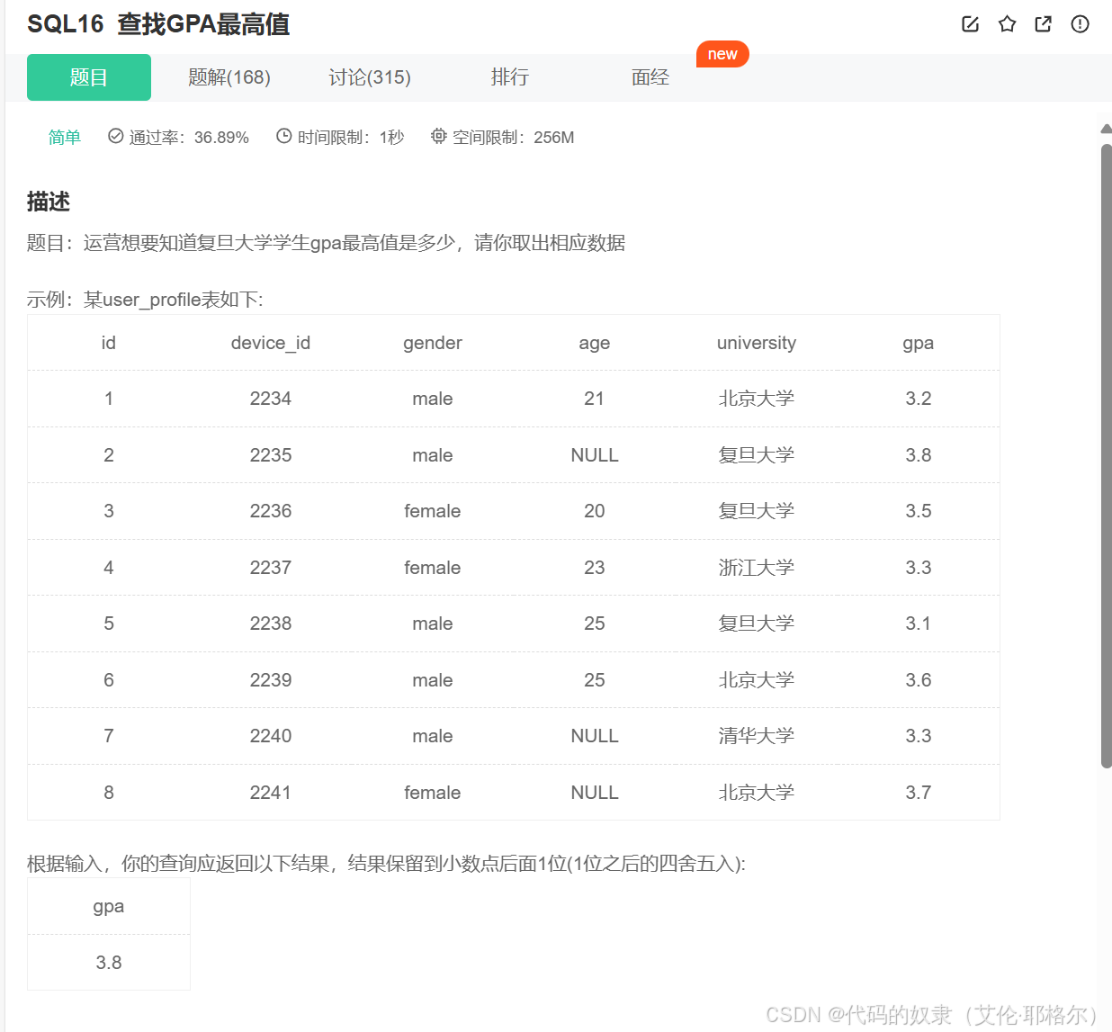Viewport: 1112px width, 1032px height.
Task: Click the time limit clock icon
Action: (283, 136)
